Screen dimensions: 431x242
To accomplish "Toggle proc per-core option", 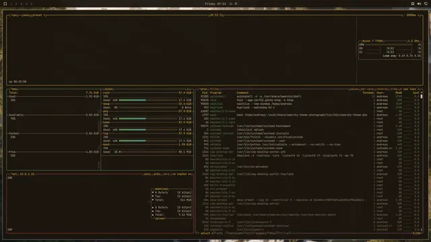I will pyautogui.click(x=366, y=89).
